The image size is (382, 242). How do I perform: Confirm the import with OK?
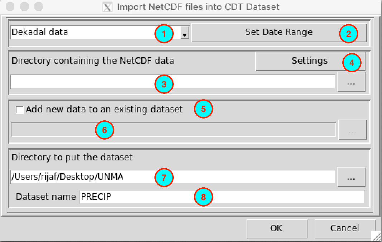(277, 228)
